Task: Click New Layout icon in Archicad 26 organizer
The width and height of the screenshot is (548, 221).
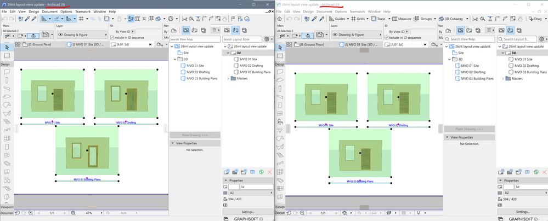Action: coord(226,172)
